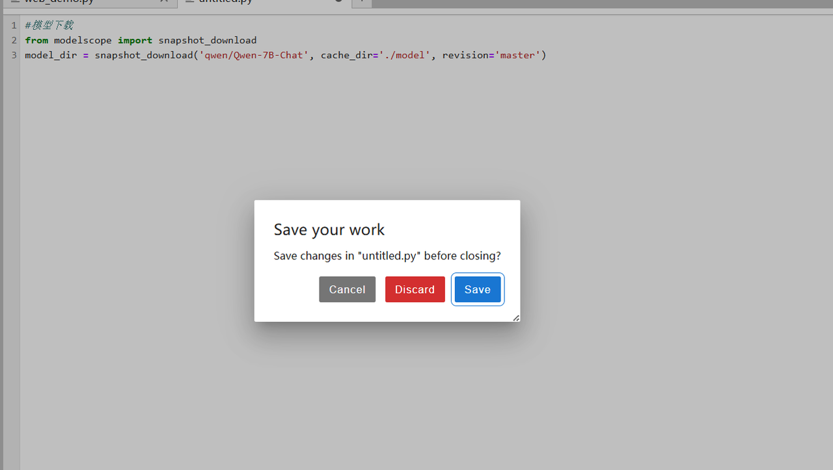Click line number 3 in the gutter
833x470 pixels.
pos(14,55)
